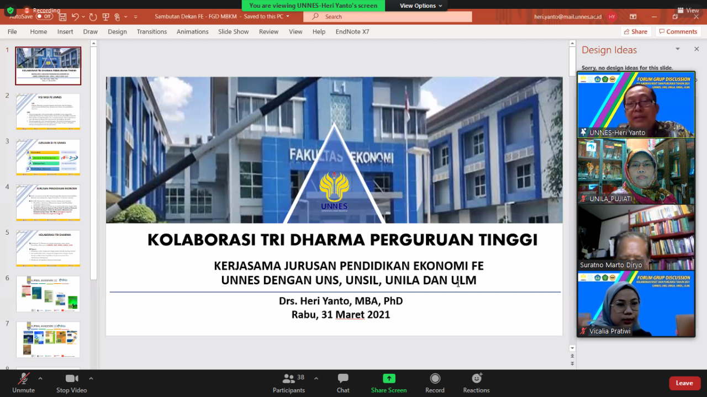This screenshot has height=397, width=707.
Task: Close the Design Ideas pane
Action: [697, 49]
